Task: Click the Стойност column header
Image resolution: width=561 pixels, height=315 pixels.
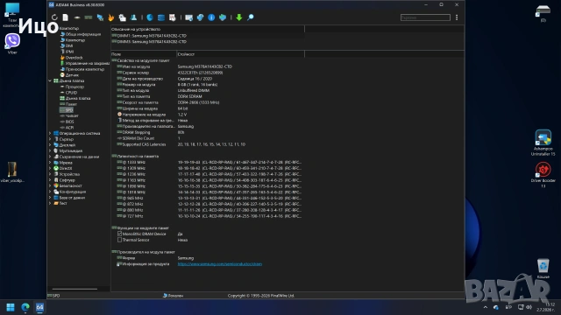Action: click(x=240, y=54)
